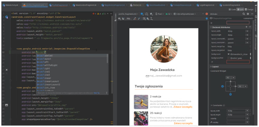
Task: Click the pack guidelines toolbar icon
Action: pyautogui.click(x=144, y=19)
